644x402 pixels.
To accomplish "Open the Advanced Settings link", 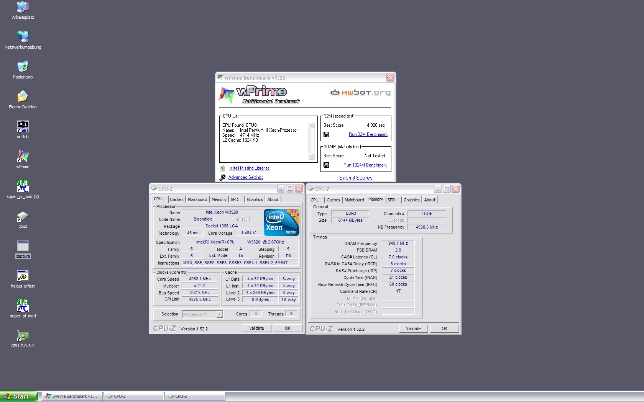I will [x=246, y=177].
